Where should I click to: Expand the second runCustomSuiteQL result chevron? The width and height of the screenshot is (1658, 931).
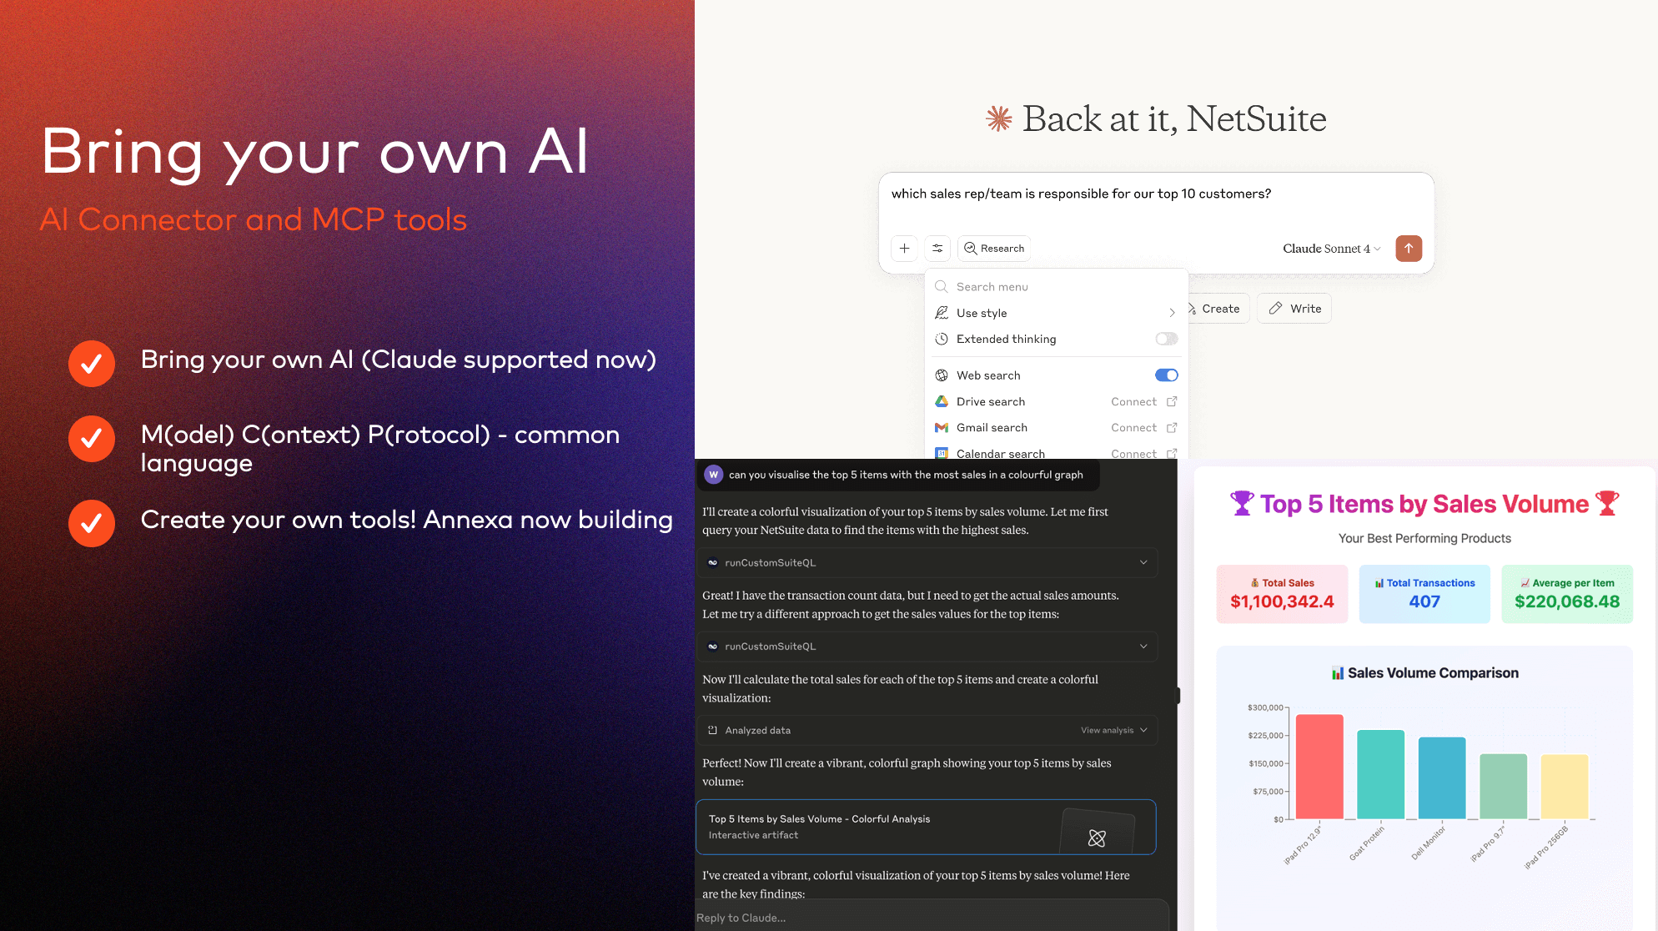pyautogui.click(x=1143, y=647)
